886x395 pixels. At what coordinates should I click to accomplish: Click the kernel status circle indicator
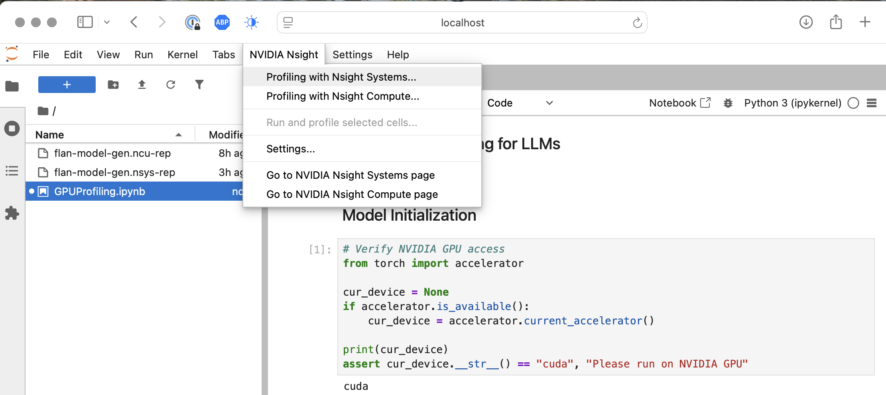853,103
